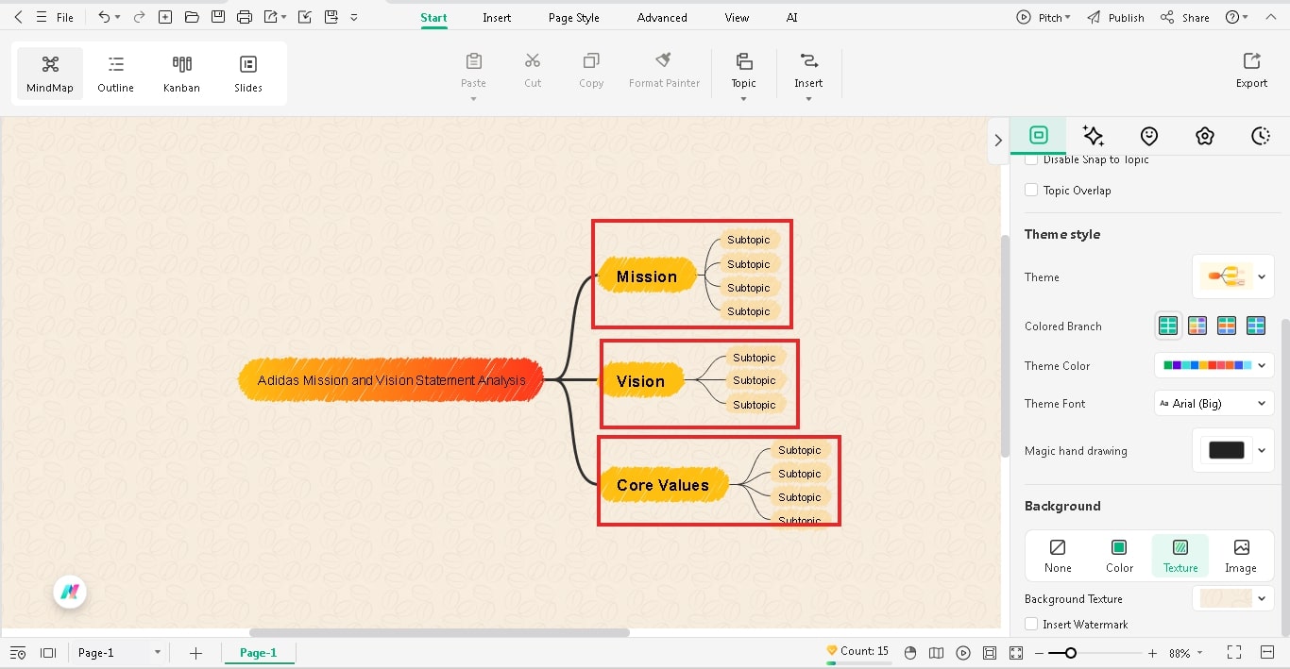Open the View tab

(x=737, y=18)
